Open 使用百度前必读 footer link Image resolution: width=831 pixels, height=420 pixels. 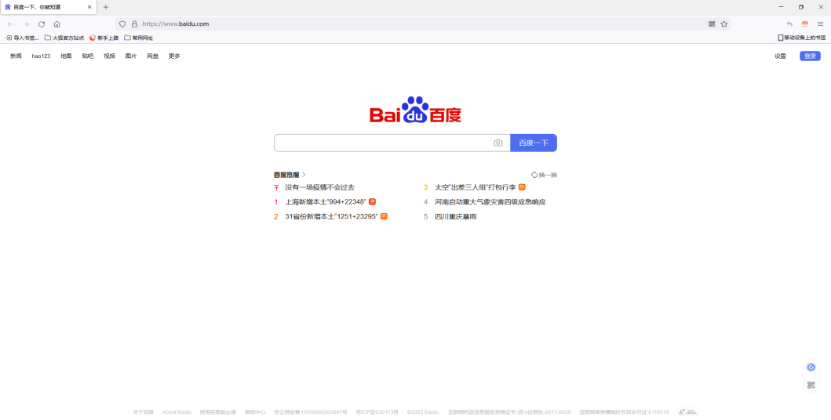[x=218, y=412]
